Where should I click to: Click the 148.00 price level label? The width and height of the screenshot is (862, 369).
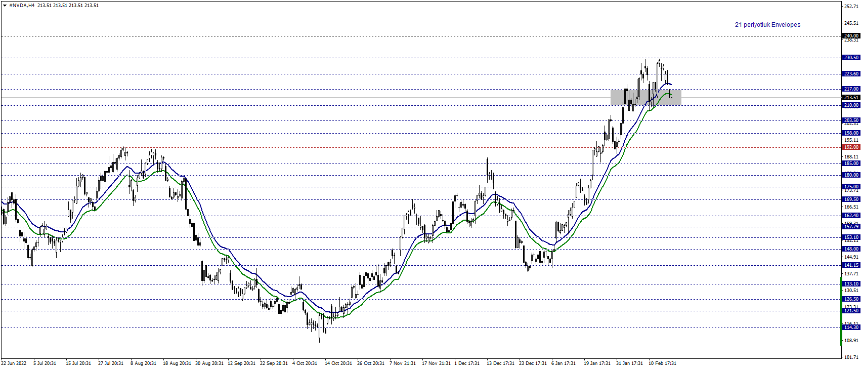point(851,249)
